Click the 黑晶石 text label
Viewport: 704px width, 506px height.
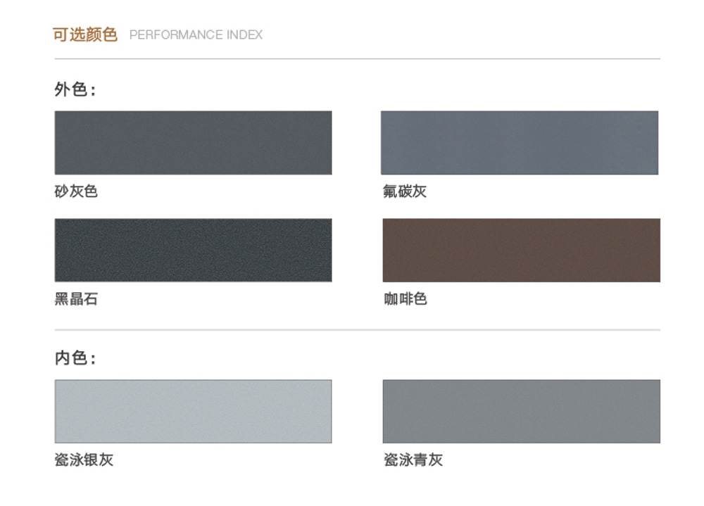click(76, 298)
